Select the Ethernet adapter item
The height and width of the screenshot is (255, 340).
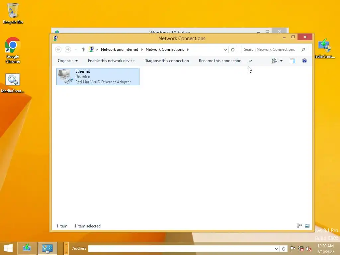(98, 77)
